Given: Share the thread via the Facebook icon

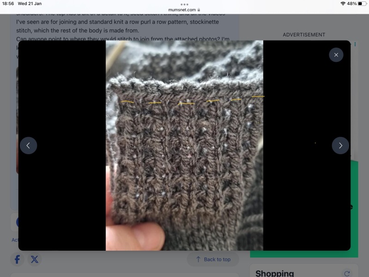Looking at the screenshot, I should (x=17, y=259).
